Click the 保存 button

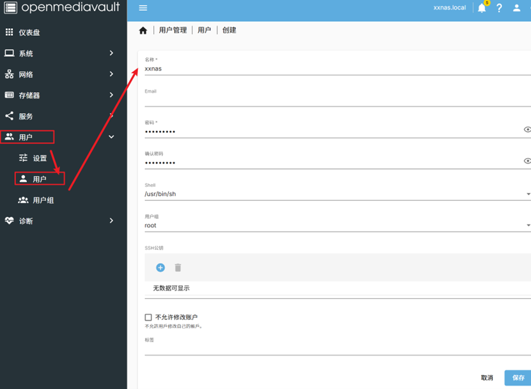pyautogui.click(x=518, y=377)
